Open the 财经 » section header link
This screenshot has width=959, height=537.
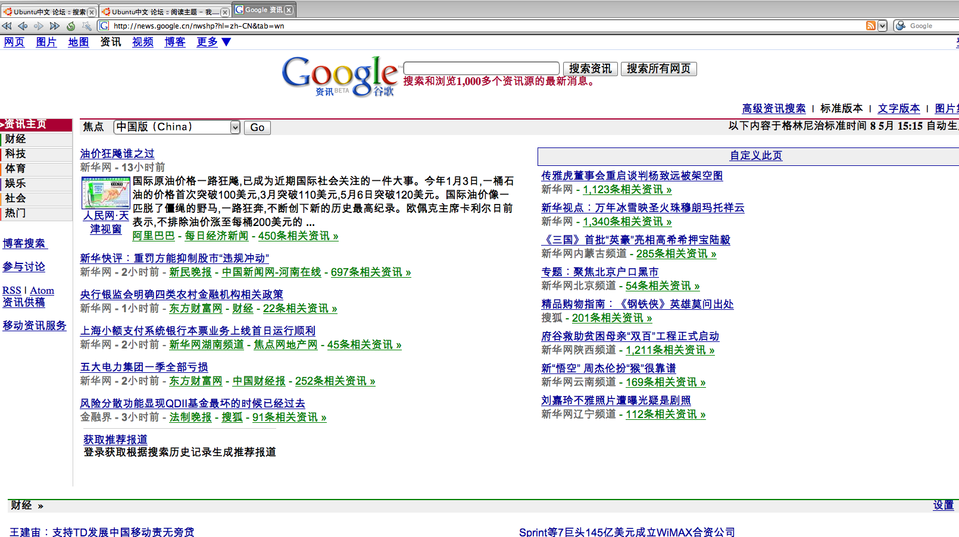(27, 505)
